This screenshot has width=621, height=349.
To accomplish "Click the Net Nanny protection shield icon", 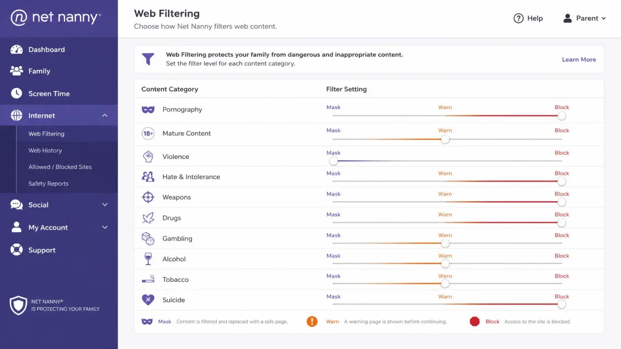I will [x=18, y=305].
